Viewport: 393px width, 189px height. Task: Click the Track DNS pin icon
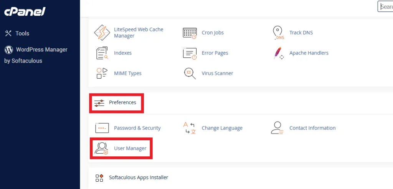(x=278, y=33)
